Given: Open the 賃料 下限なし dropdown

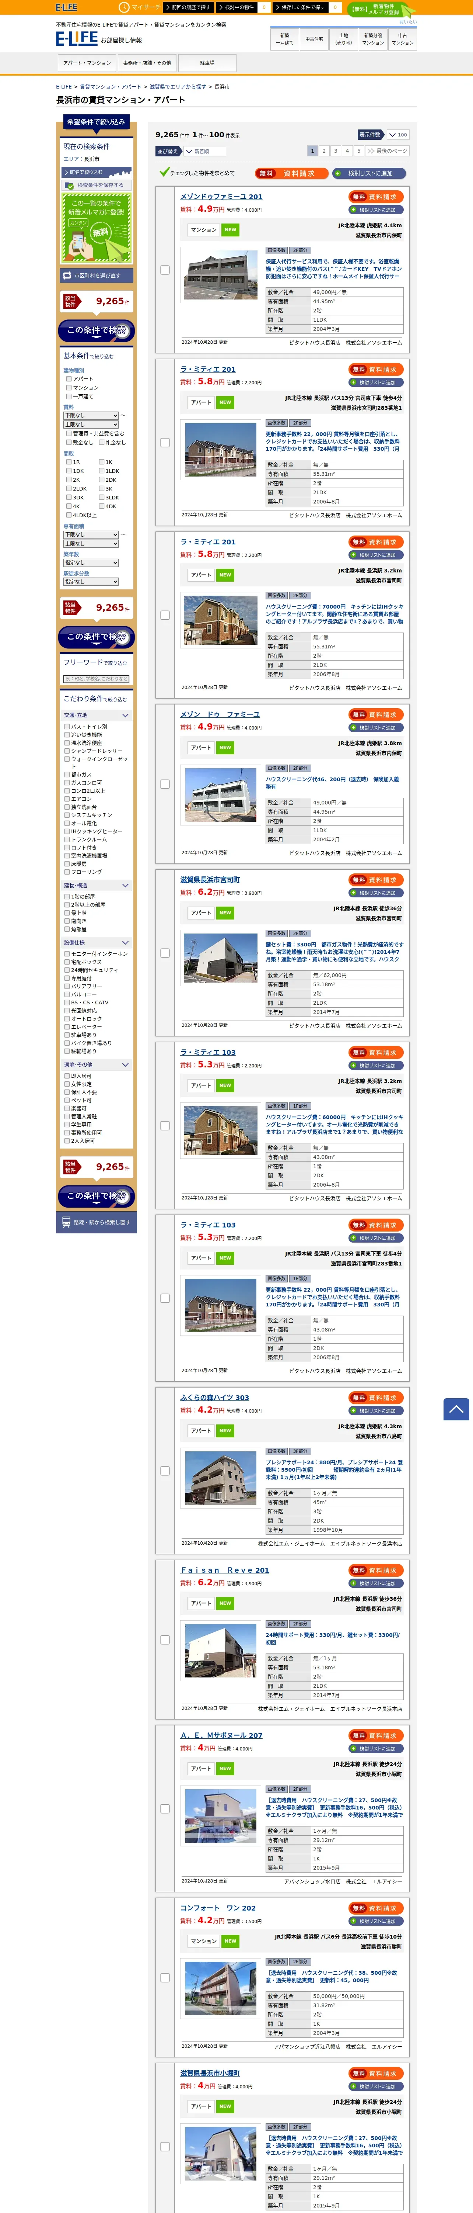Looking at the screenshot, I should click(x=91, y=415).
